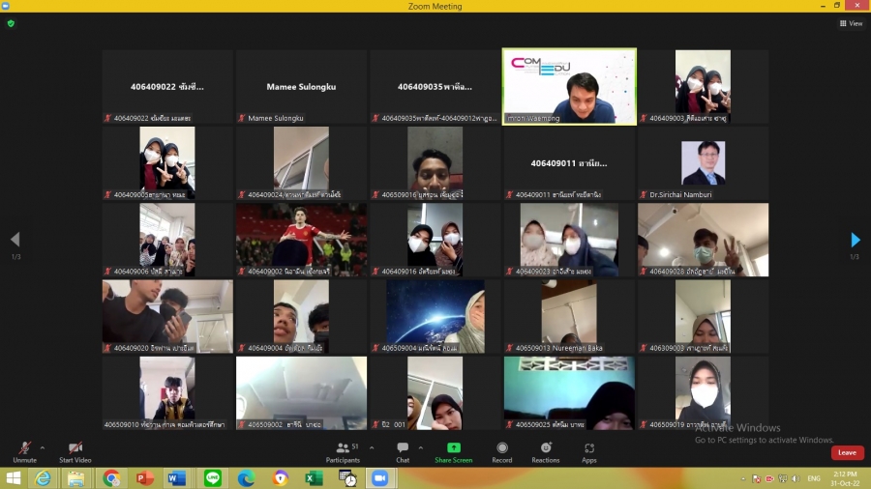Open the Participants panel
The image size is (871, 489).
(x=343, y=448)
